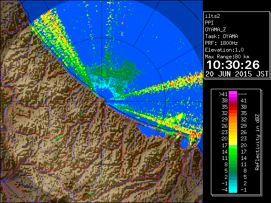Click the 'Reflectivity in dBZ' axis label

click(257, 142)
